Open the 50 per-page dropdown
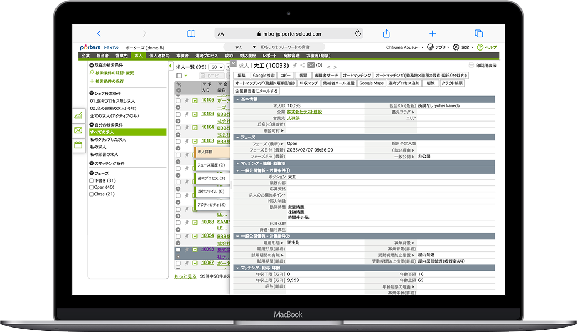Image resolution: width=577 pixels, height=332 pixels. point(216,67)
